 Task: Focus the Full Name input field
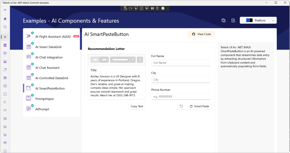181,63
